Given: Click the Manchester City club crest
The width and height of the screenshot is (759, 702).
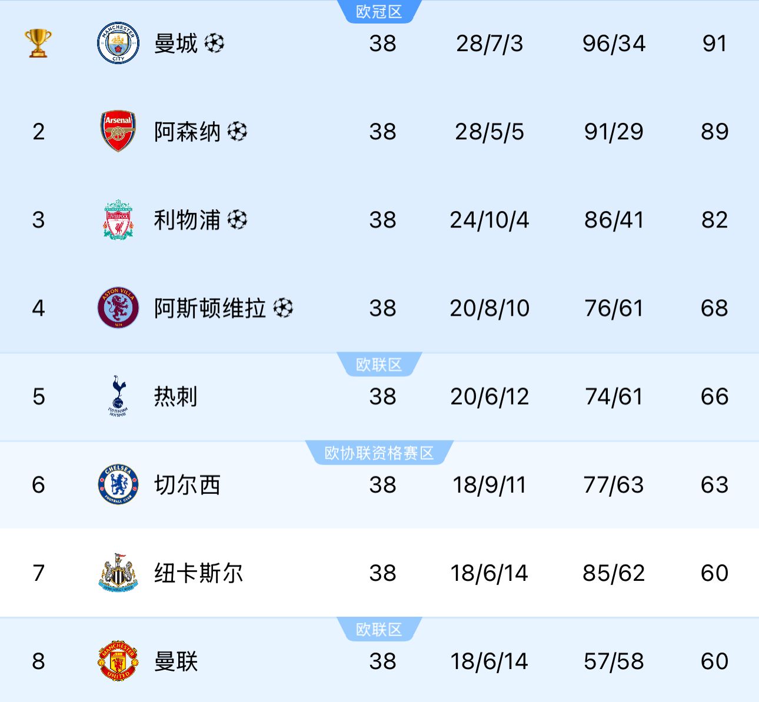Looking at the screenshot, I should 118,44.
